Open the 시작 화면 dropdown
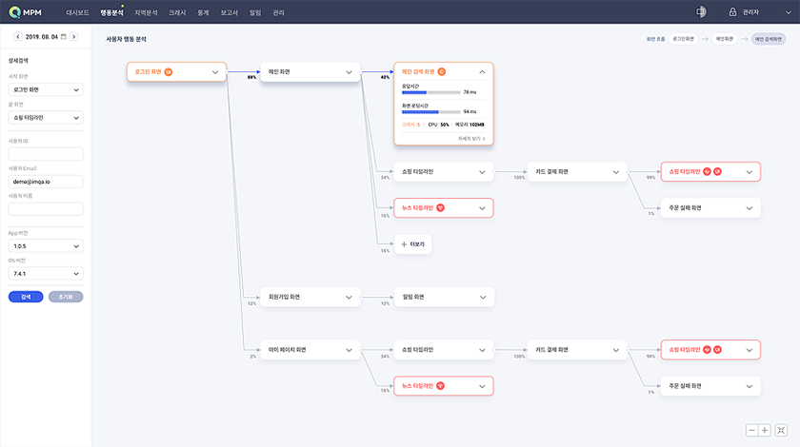Image resolution: width=800 pixels, height=447 pixels. [x=46, y=90]
